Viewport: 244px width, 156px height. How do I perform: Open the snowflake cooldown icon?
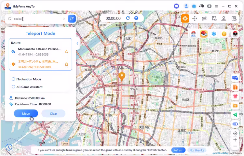point(214,34)
